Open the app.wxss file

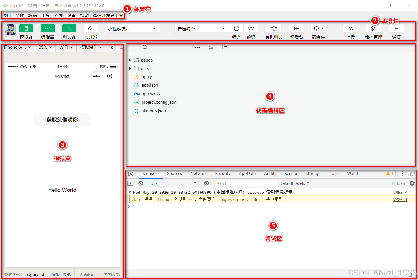150,94
